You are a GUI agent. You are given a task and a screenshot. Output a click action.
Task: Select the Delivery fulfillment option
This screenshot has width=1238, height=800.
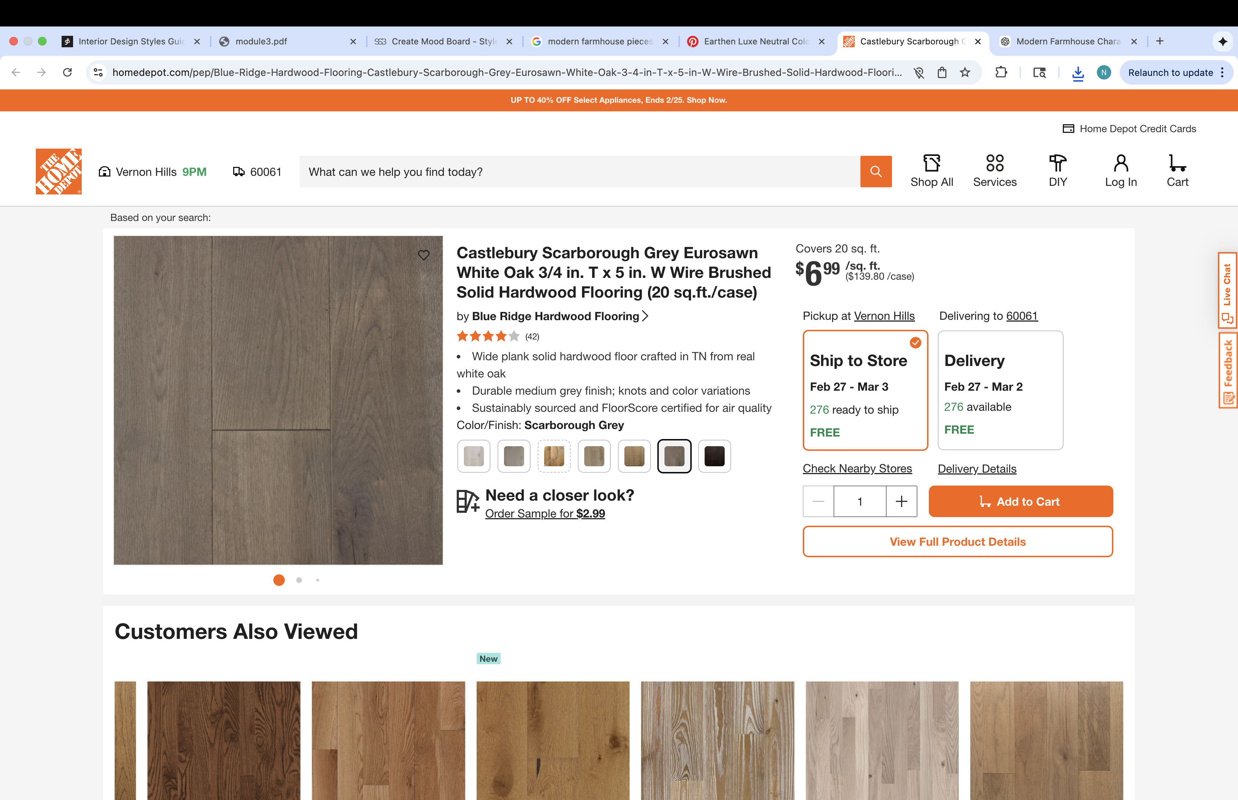tap(1000, 390)
